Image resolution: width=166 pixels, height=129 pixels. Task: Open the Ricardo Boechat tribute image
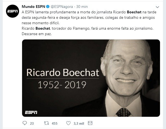[x=91, y=78]
